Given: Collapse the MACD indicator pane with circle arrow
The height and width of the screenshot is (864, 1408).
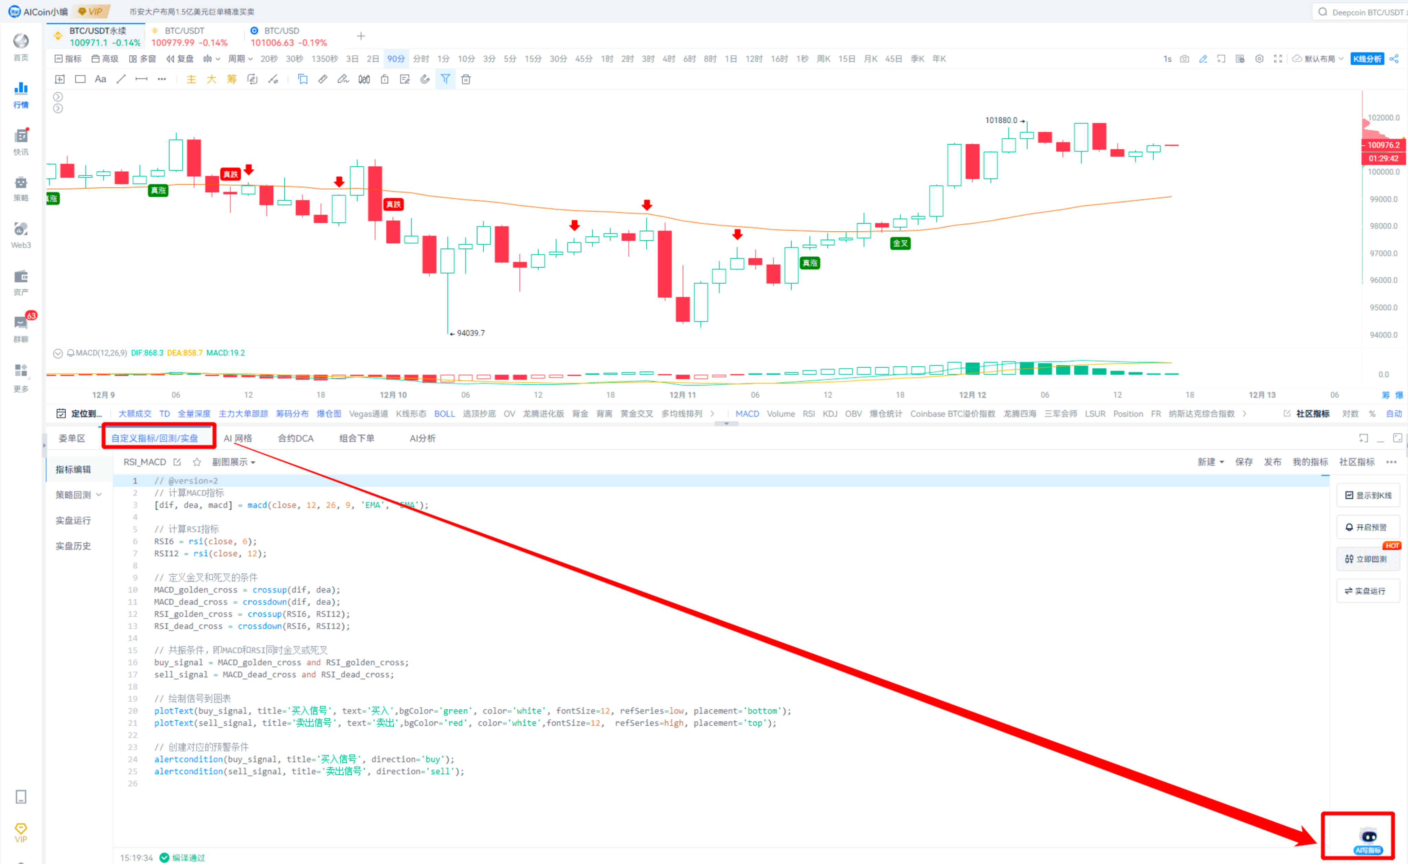Looking at the screenshot, I should coord(58,353).
